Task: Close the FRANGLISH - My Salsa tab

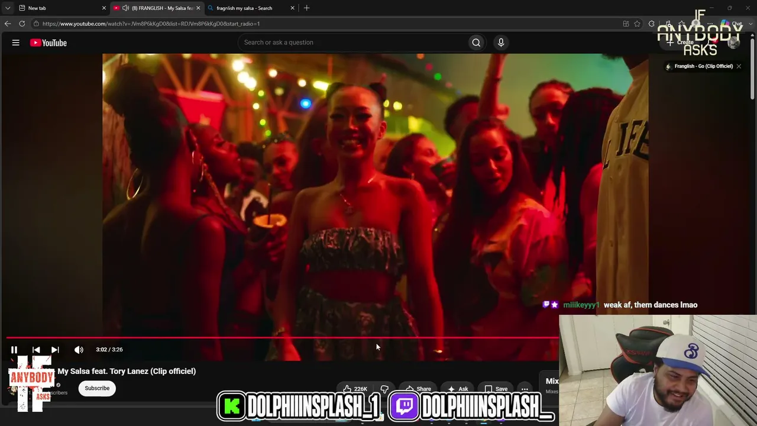Action: click(198, 8)
